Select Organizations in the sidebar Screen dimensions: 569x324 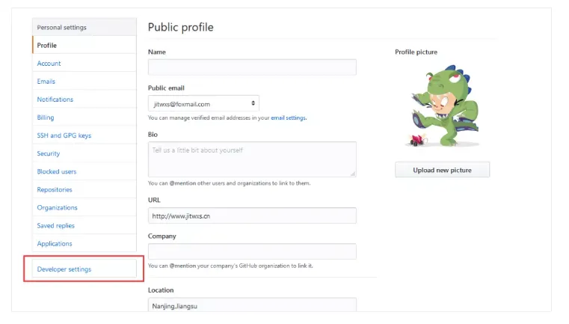click(58, 207)
